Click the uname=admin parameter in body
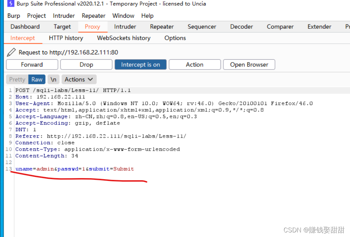Screen dimensions: 350x237 [35, 169]
